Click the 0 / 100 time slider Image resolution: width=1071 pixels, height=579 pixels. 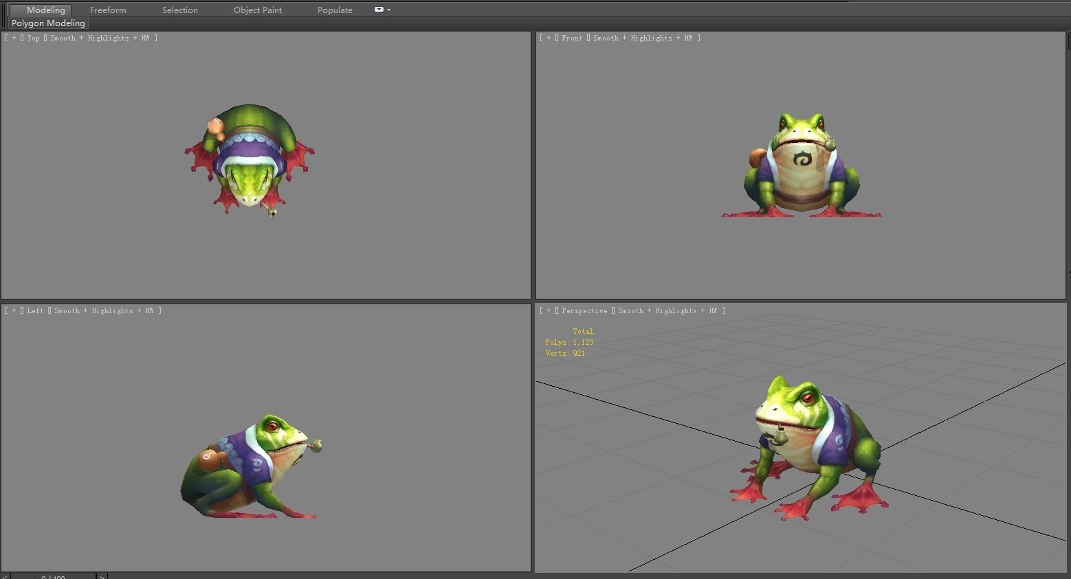[x=53, y=576]
